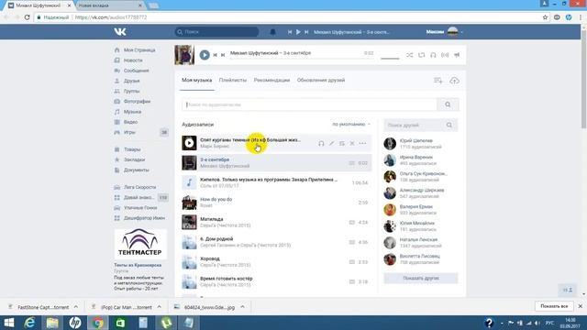Play the track from the top header player
This screenshot has width=587, height=330.
[298, 32]
